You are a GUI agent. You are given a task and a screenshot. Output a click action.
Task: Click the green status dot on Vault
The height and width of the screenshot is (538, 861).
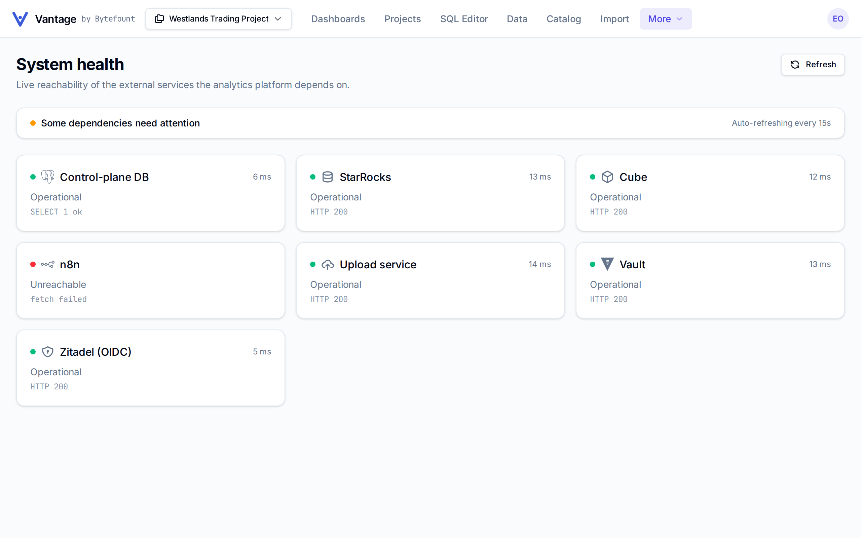click(x=593, y=264)
